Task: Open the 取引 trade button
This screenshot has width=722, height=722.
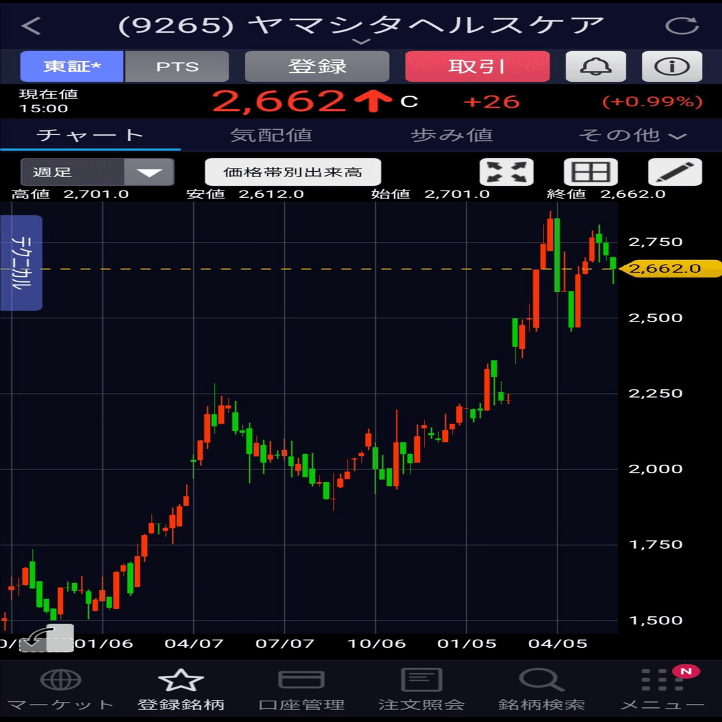Action: pyautogui.click(x=477, y=66)
